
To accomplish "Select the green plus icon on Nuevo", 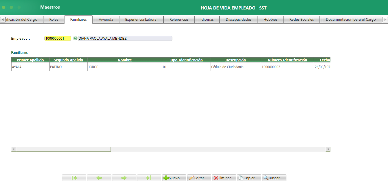I will pyautogui.click(x=167, y=178).
